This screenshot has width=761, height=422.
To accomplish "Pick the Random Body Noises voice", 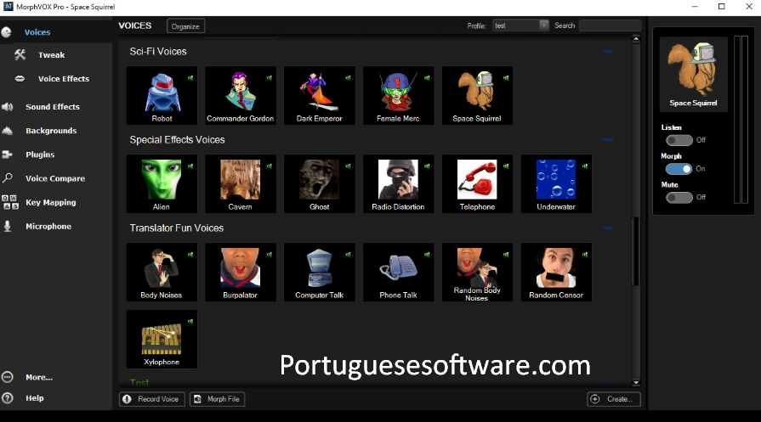I will coord(477,273).
